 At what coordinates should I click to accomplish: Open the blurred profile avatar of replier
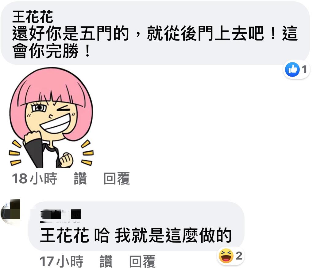pyautogui.click(x=10, y=211)
